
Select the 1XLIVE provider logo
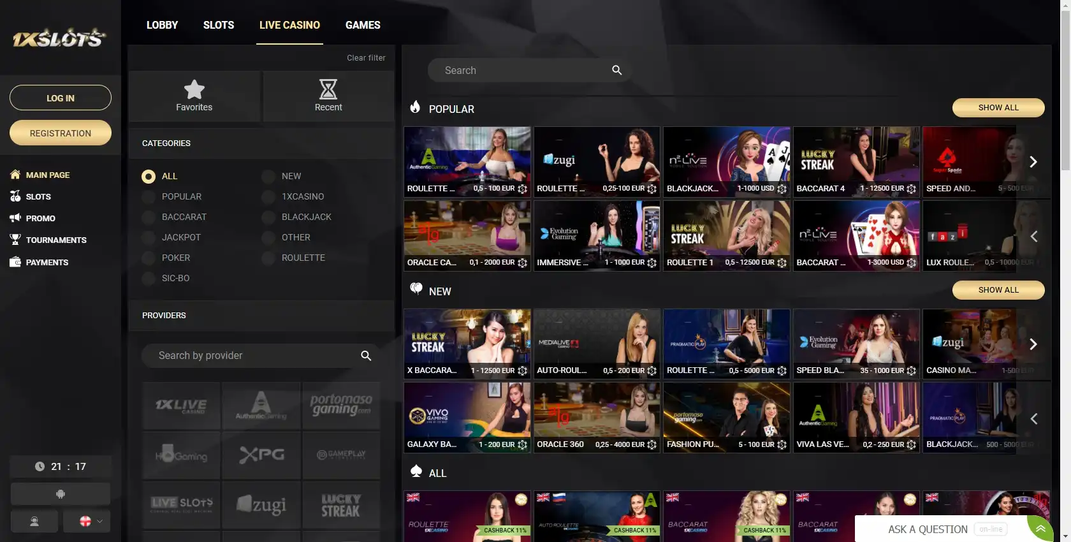(x=181, y=406)
